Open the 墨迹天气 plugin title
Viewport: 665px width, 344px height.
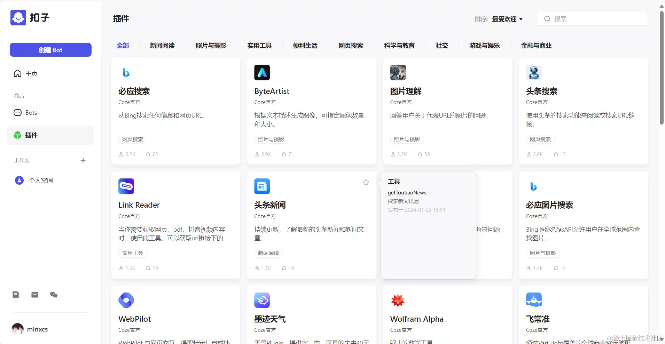[x=270, y=319]
